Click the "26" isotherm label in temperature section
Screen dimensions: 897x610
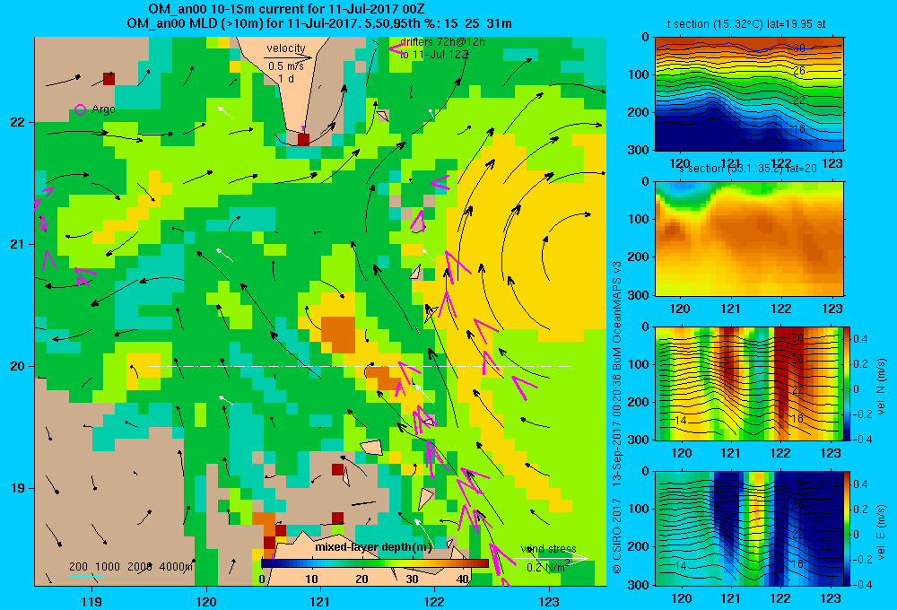click(799, 71)
